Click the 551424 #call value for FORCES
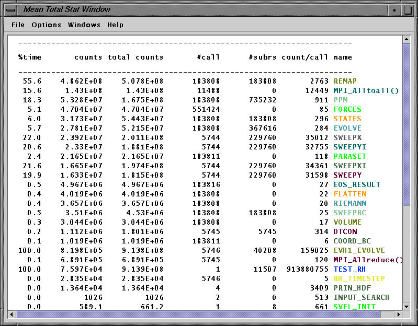Screen dimensions: 418x326 206,109
